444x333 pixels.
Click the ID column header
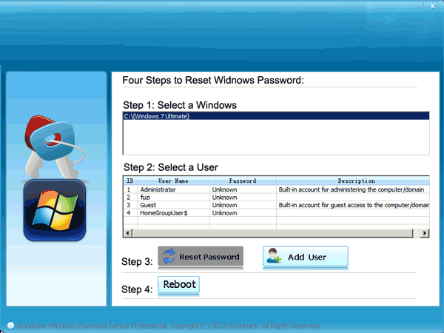point(130,181)
